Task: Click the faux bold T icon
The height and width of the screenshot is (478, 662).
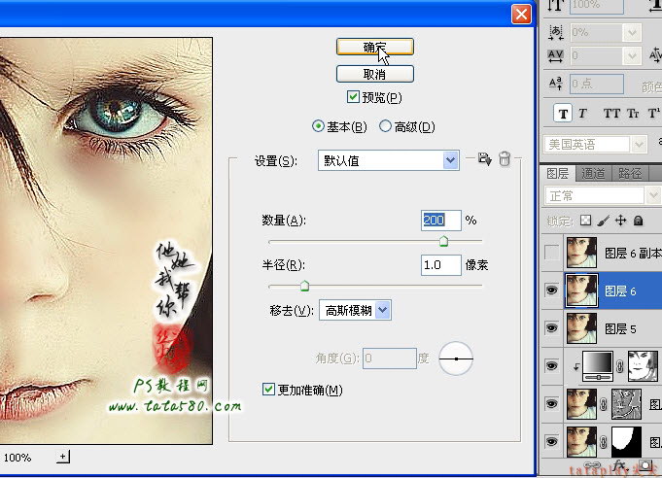Action: click(563, 114)
